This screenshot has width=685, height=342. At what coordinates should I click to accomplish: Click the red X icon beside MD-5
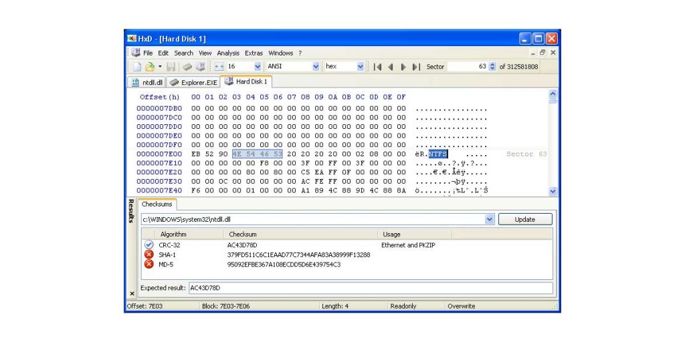point(149,264)
